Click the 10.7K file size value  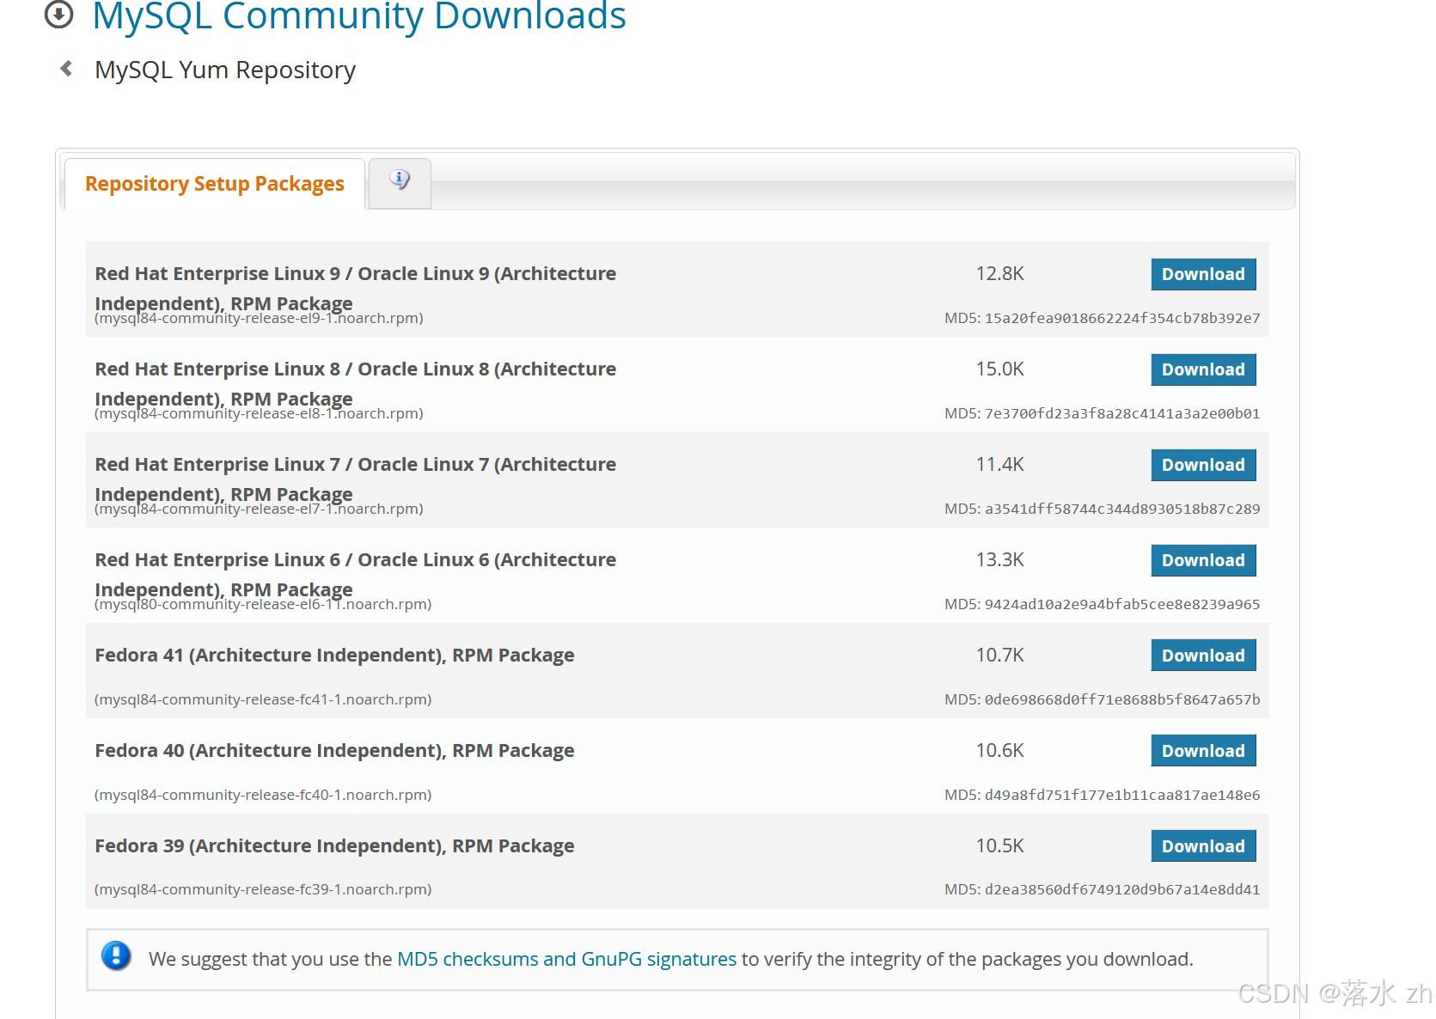(x=999, y=656)
